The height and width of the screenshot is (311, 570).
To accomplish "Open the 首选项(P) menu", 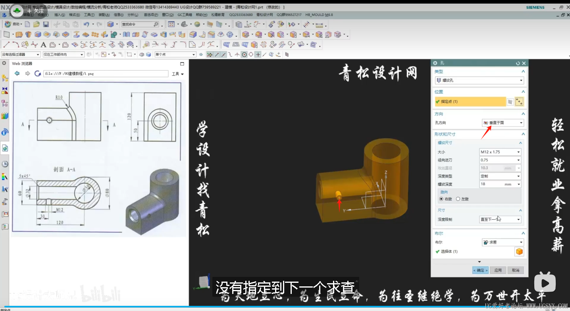I will (151, 15).
